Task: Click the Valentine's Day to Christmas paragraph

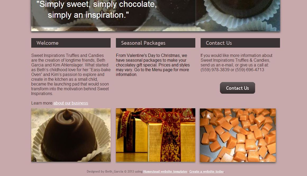Action: (x=153, y=65)
